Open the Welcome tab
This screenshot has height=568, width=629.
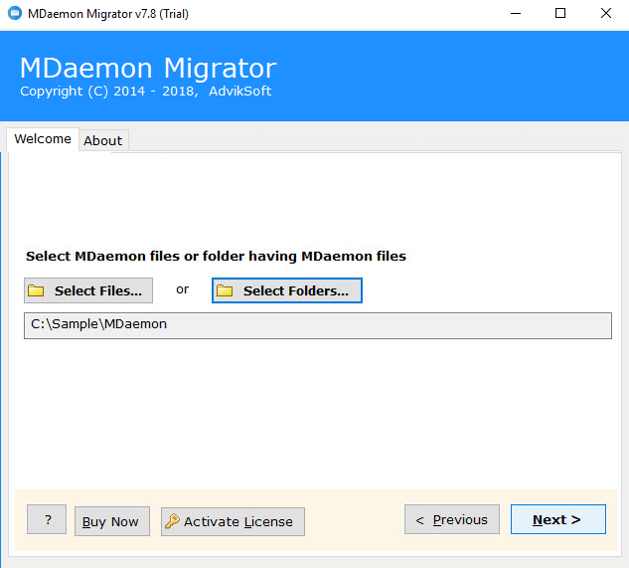(x=43, y=139)
